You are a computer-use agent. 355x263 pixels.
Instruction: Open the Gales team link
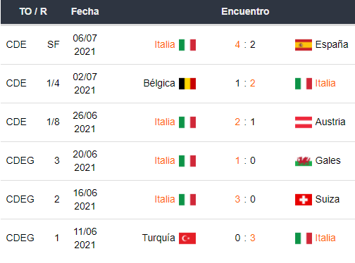click(328, 160)
